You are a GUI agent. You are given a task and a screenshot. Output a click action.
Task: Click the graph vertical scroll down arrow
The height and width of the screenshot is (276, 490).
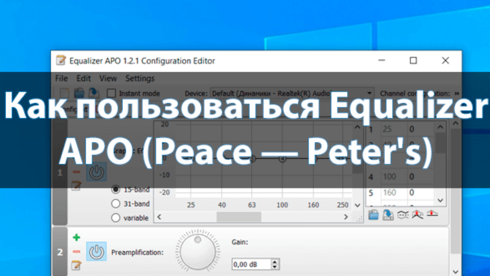click(x=358, y=205)
